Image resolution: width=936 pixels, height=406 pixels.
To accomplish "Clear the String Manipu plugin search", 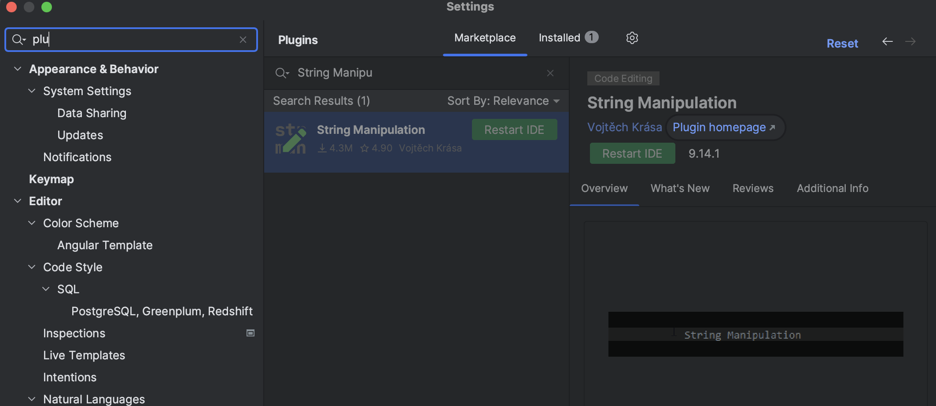I will point(550,73).
